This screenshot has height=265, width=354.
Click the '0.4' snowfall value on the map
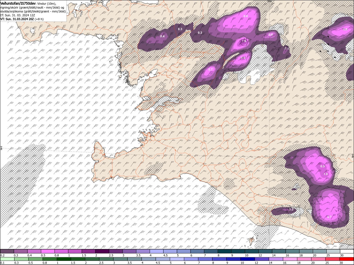point(162,36)
